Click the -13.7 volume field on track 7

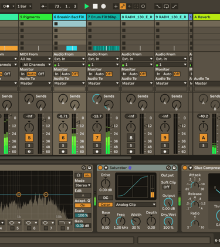pyautogui.click(x=97, y=116)
